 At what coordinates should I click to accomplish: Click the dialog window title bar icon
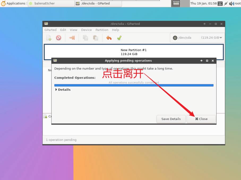click(x=55, y=61)
